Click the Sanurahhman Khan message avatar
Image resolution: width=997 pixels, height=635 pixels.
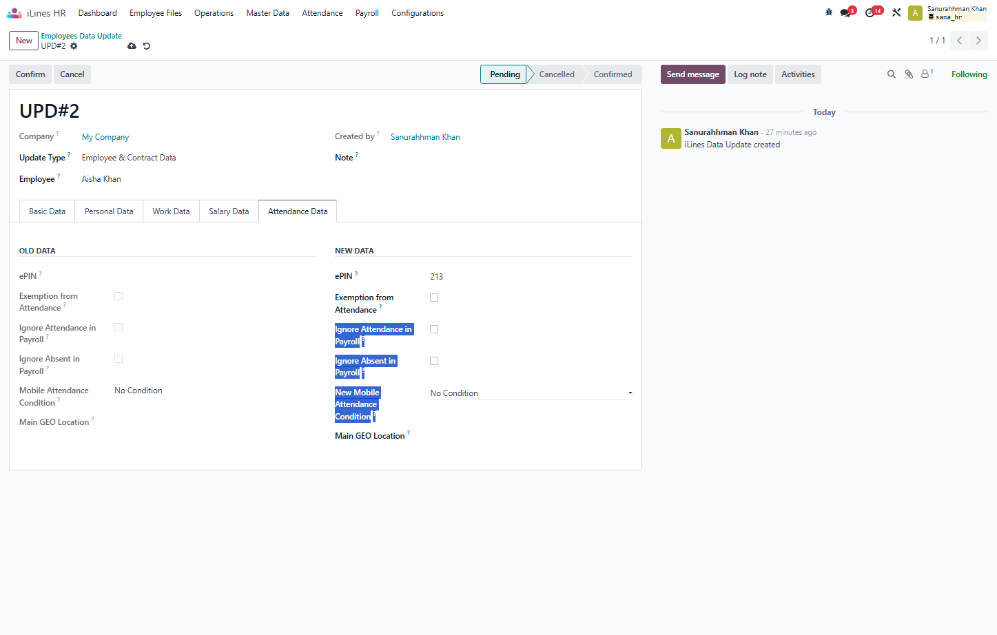tap(670, 138)
